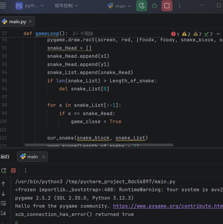Go down the stack trace with arrow

[x=3, y=194]
